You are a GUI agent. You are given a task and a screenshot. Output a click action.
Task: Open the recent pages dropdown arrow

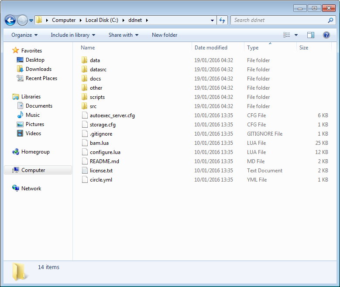31,21
